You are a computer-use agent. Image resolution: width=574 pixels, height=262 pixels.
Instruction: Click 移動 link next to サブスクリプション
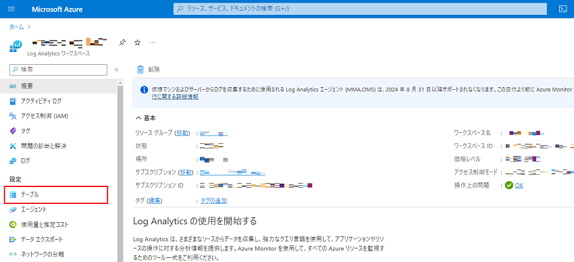pos(185,172)
